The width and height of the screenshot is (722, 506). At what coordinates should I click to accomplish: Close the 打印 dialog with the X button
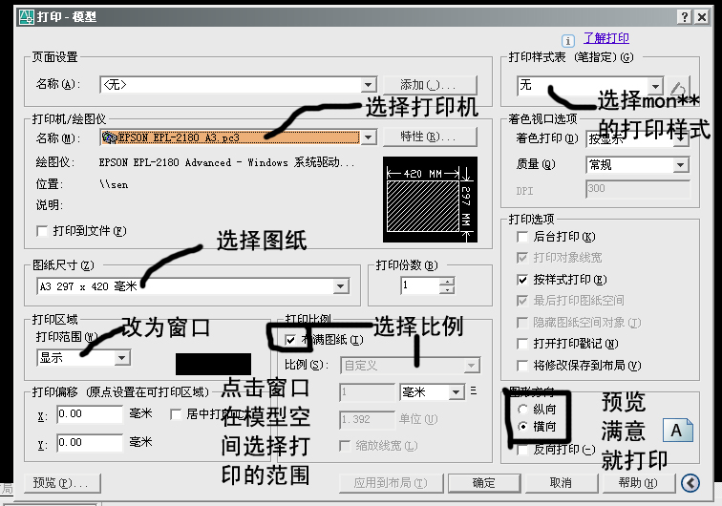click(x=702, y=17)
